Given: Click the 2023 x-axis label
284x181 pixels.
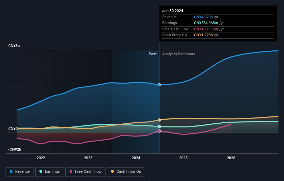Looking at the screenshot, I should [x=88, y=158].
